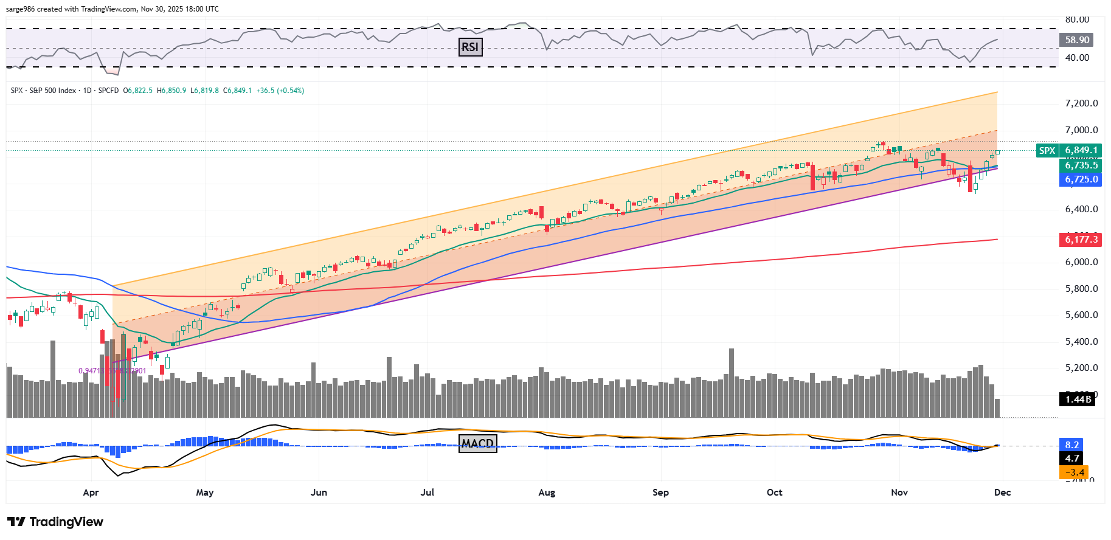Click the RSI 58.90 value tag
Screen dimensions: 1111x540
click(1076, 40)
